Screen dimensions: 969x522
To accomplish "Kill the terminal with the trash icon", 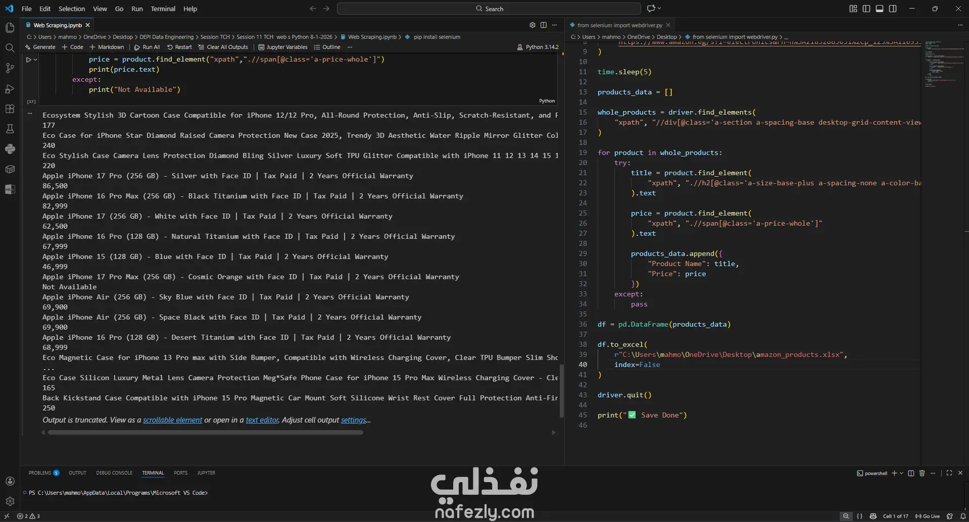I will coord(922,473).
